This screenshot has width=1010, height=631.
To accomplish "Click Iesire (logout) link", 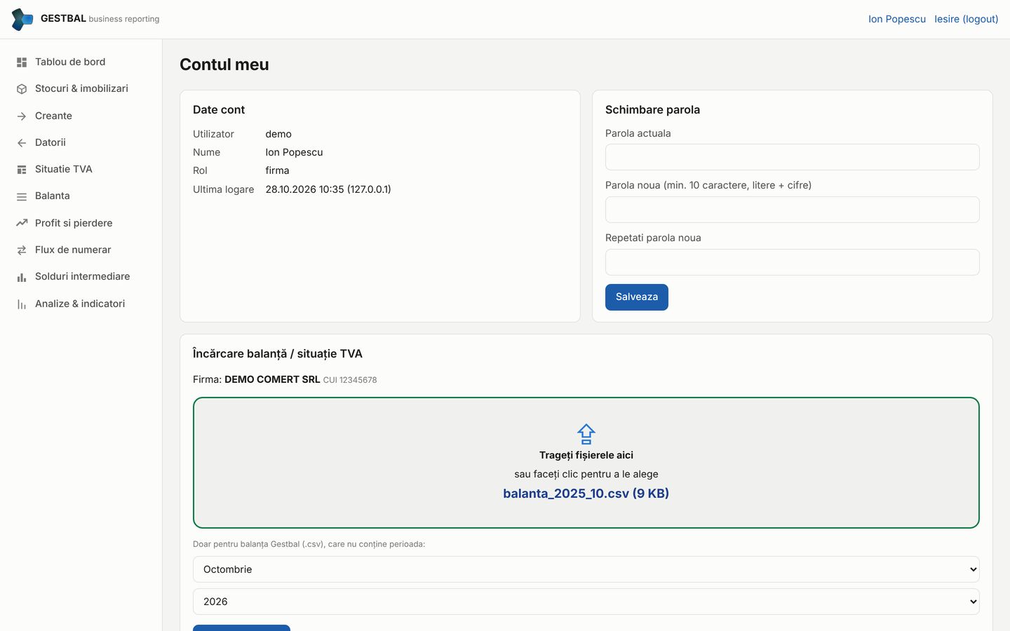I will (967, 19).
